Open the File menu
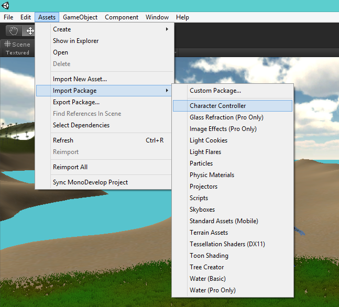 coord(8,17)
